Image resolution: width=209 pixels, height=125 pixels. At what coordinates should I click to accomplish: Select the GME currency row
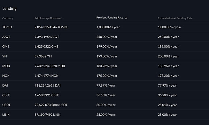104,46
